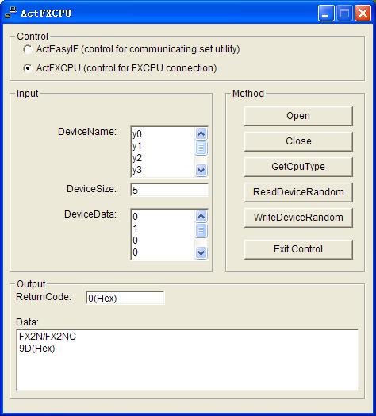The width and height of the screenshot is (376, 416).
Task: Select the ActEasyIF control radio button
Action: 27,49
